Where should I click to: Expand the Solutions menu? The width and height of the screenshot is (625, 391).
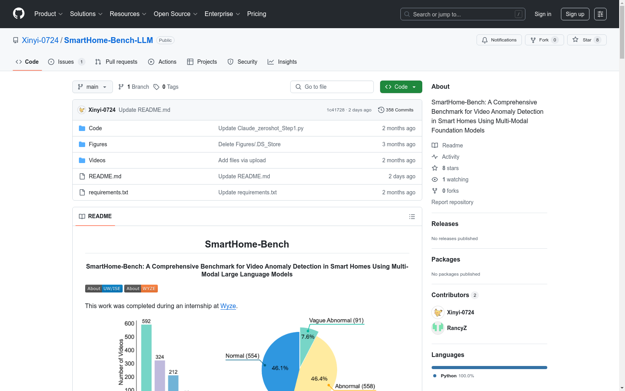pyautogui.click(x=86, y=14)
